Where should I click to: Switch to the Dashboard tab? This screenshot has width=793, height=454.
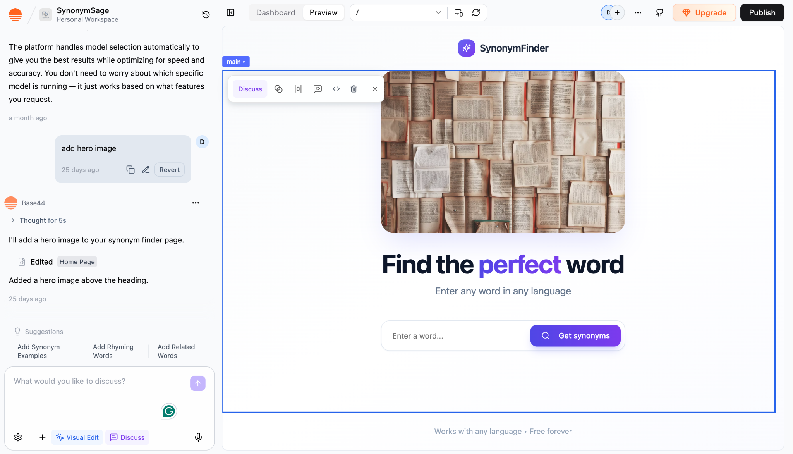click(x=276, y=13)
